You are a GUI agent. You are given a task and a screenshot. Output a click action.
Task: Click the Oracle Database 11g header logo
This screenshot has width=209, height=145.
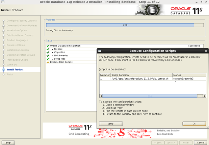pos(186,11)
